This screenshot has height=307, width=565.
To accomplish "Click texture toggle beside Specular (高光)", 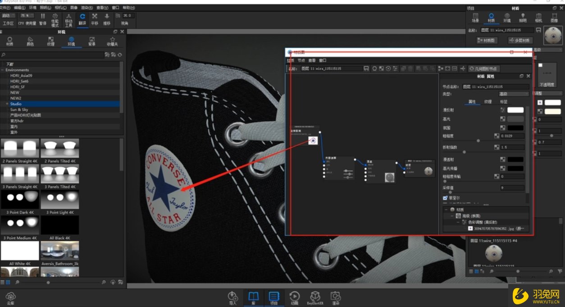I will click(x=502, y=119).
